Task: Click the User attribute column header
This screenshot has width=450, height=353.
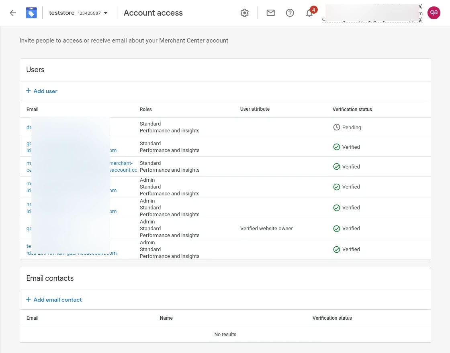Action: (255, 109)
